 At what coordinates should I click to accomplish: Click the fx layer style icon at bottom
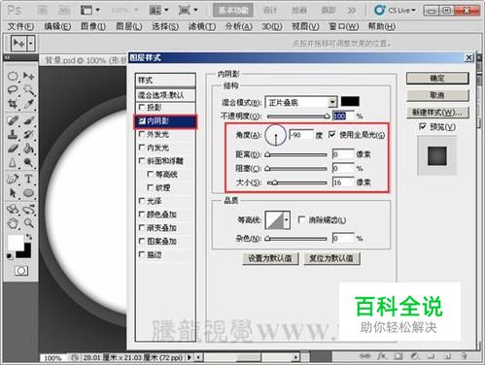[x=382, y=356]
